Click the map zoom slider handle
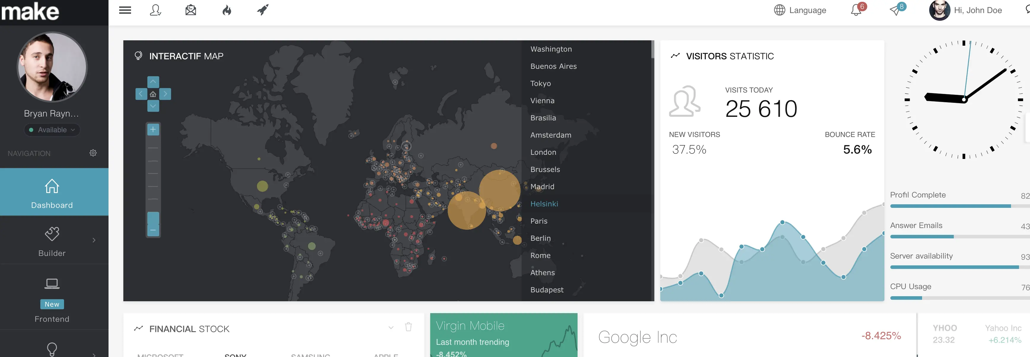The image size is (1030, 357). pos(153,218)
